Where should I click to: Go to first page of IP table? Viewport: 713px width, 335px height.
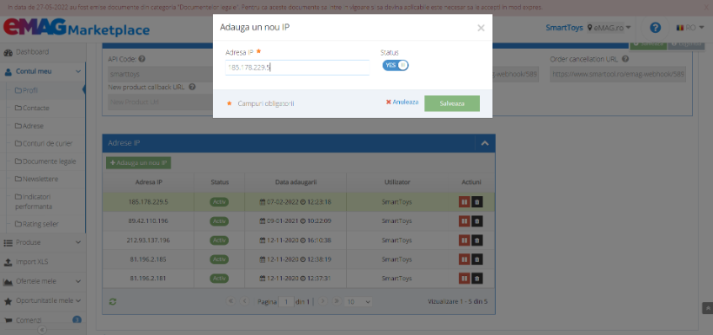[x=230, y=301]
